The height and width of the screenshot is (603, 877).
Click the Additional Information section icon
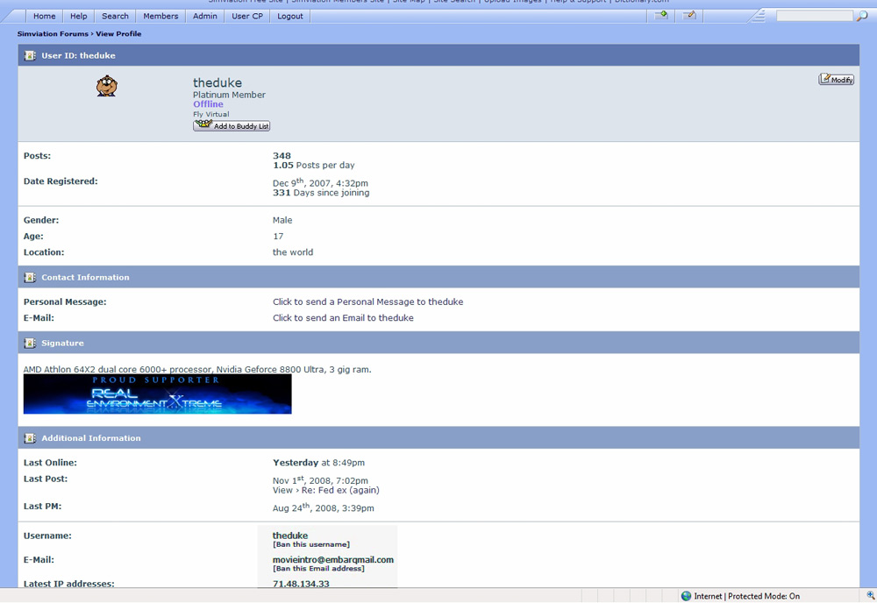(30, 438)
